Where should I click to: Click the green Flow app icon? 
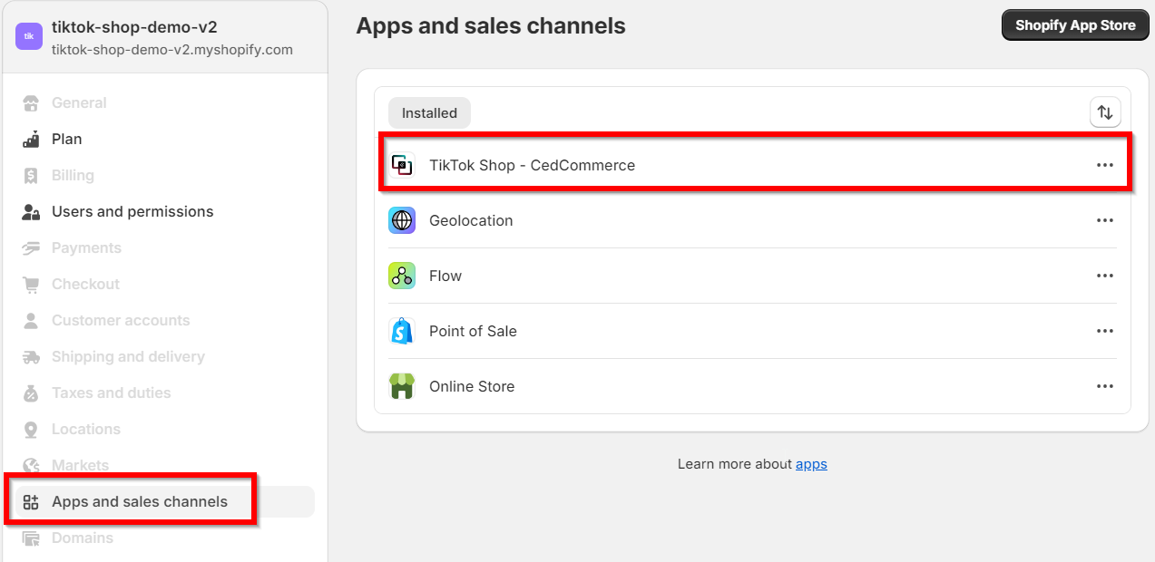tap(402, 276)
